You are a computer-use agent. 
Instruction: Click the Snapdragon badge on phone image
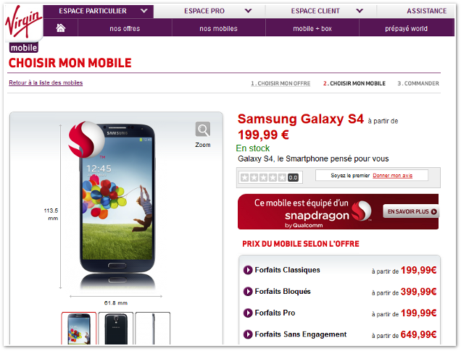click(x=86, y=140)
